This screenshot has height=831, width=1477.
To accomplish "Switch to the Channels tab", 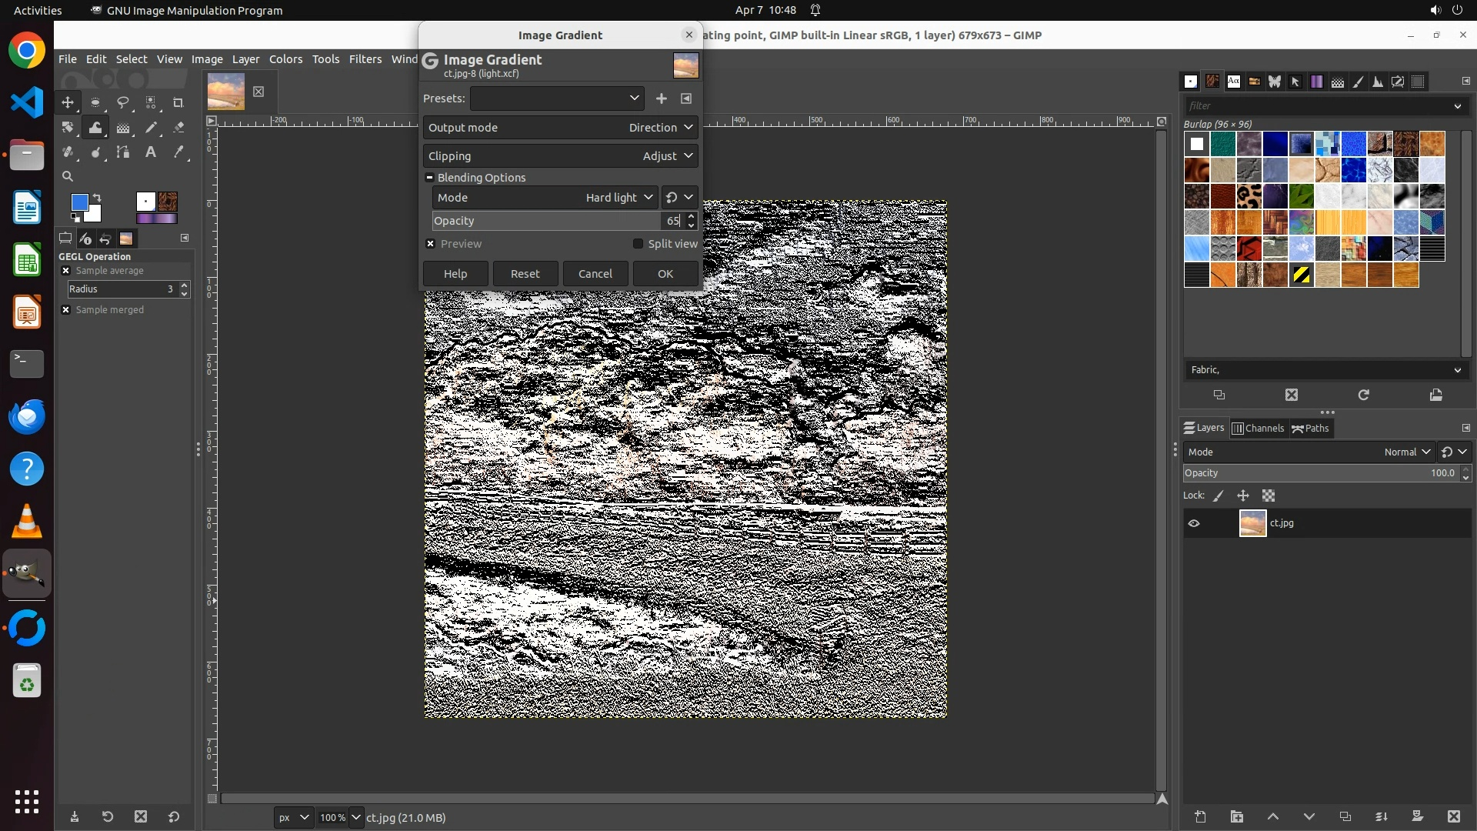I will click(1258, 429).
